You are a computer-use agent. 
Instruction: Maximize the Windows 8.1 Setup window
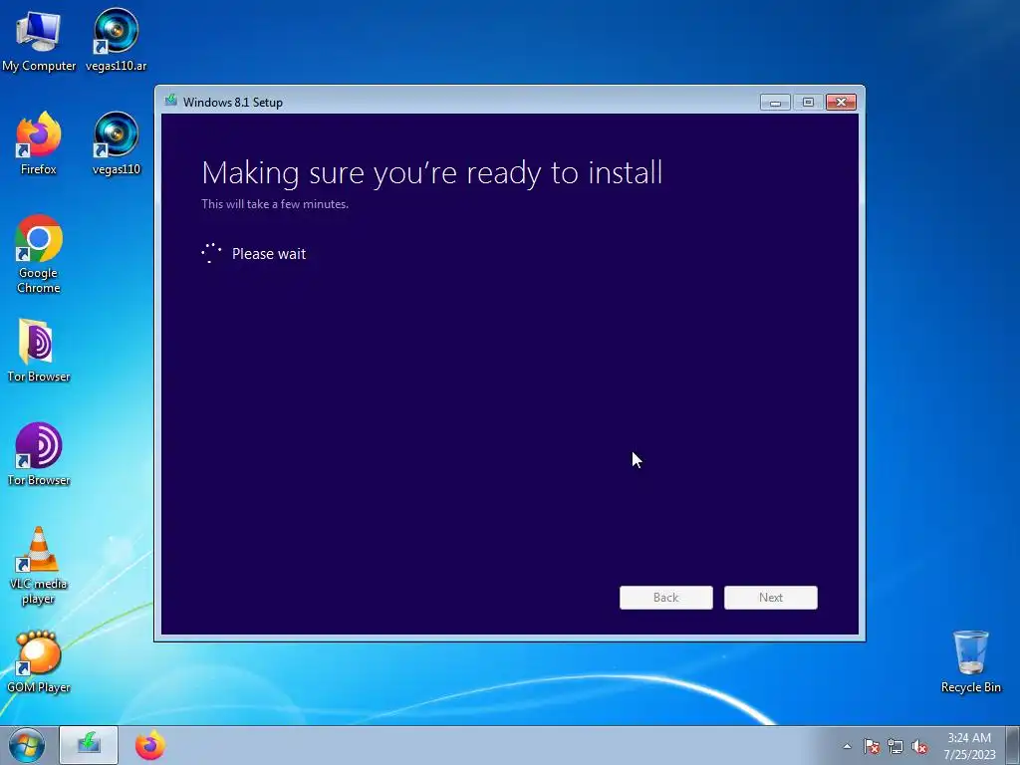(808, 103)
